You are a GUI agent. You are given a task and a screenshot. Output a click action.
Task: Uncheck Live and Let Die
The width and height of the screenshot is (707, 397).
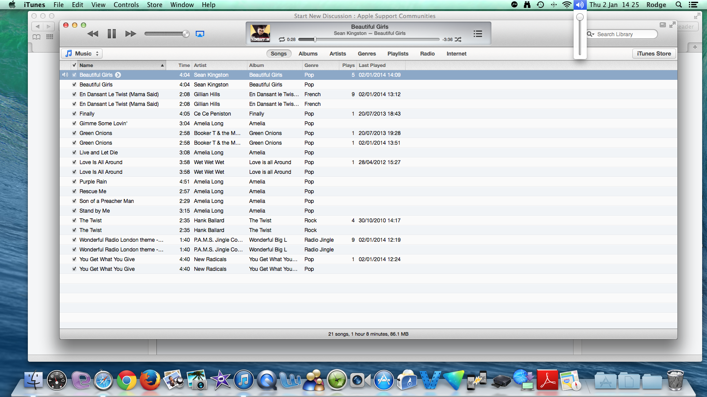74,153
